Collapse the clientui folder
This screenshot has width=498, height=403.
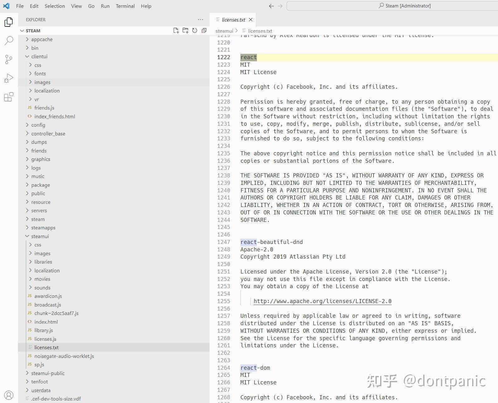point(39,56)
